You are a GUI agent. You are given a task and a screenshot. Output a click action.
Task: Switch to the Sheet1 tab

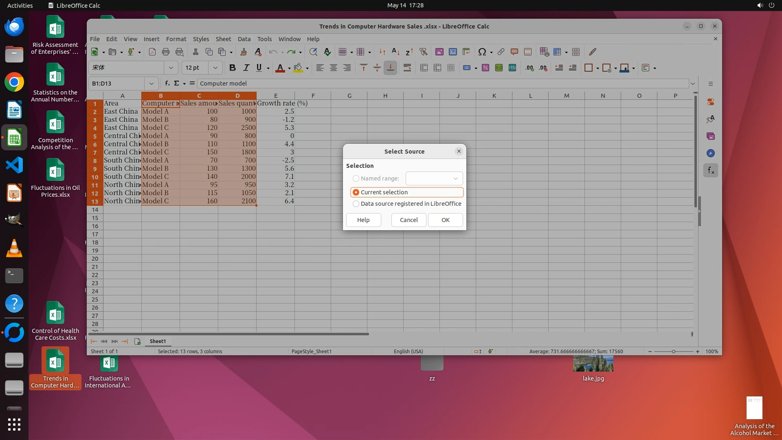[158, 341]
